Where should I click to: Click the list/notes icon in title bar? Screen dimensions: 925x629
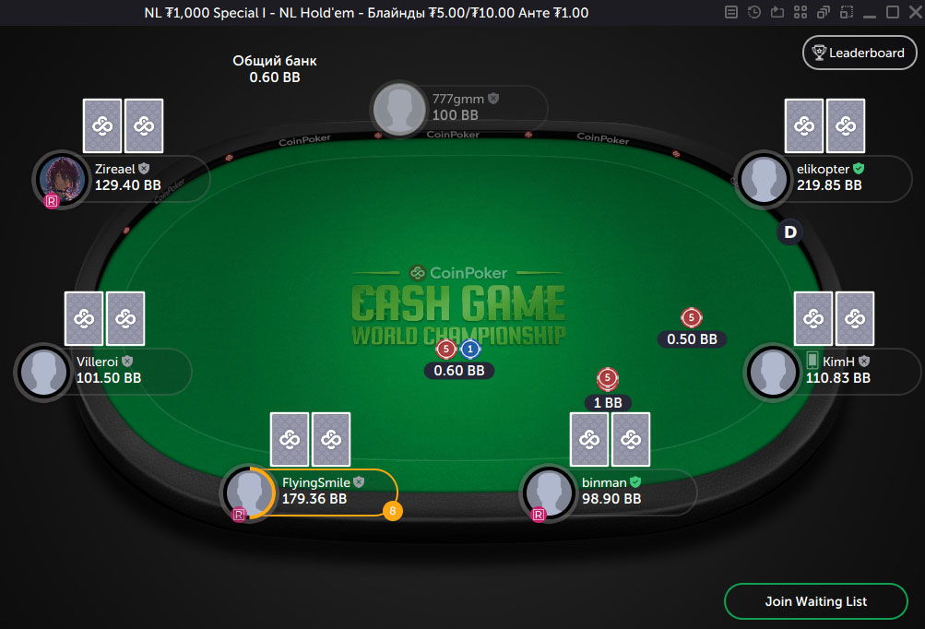click(x=731, y=12)
